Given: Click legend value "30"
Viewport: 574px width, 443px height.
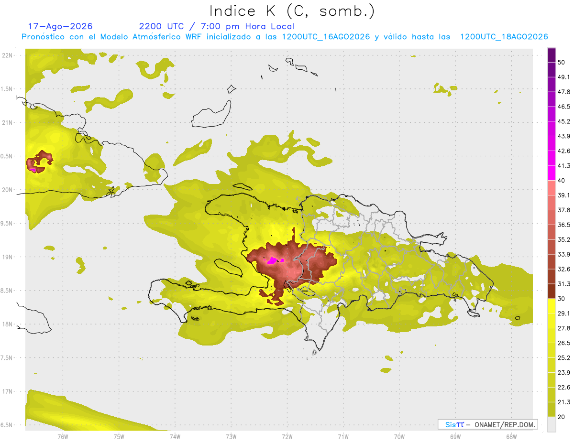Looking at the screenshot, I should tap(562, 299).
